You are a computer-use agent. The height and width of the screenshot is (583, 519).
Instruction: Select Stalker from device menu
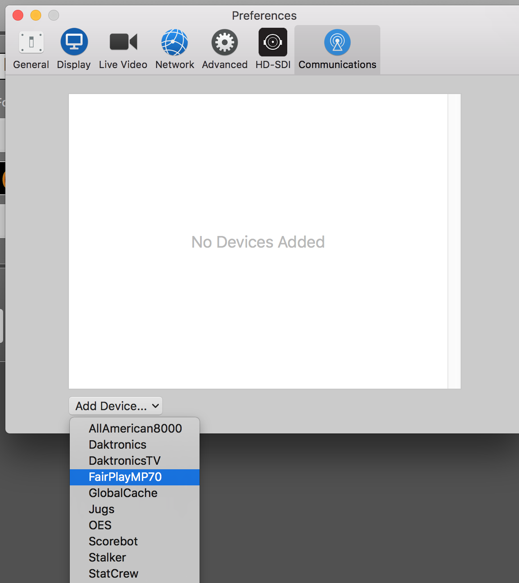(135, 557)
